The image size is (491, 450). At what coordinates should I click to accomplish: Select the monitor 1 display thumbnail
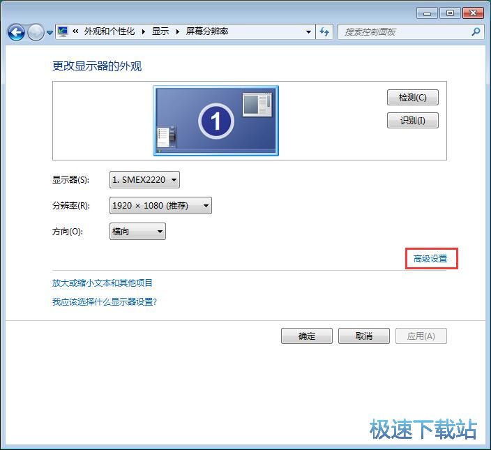pos(216,121)
